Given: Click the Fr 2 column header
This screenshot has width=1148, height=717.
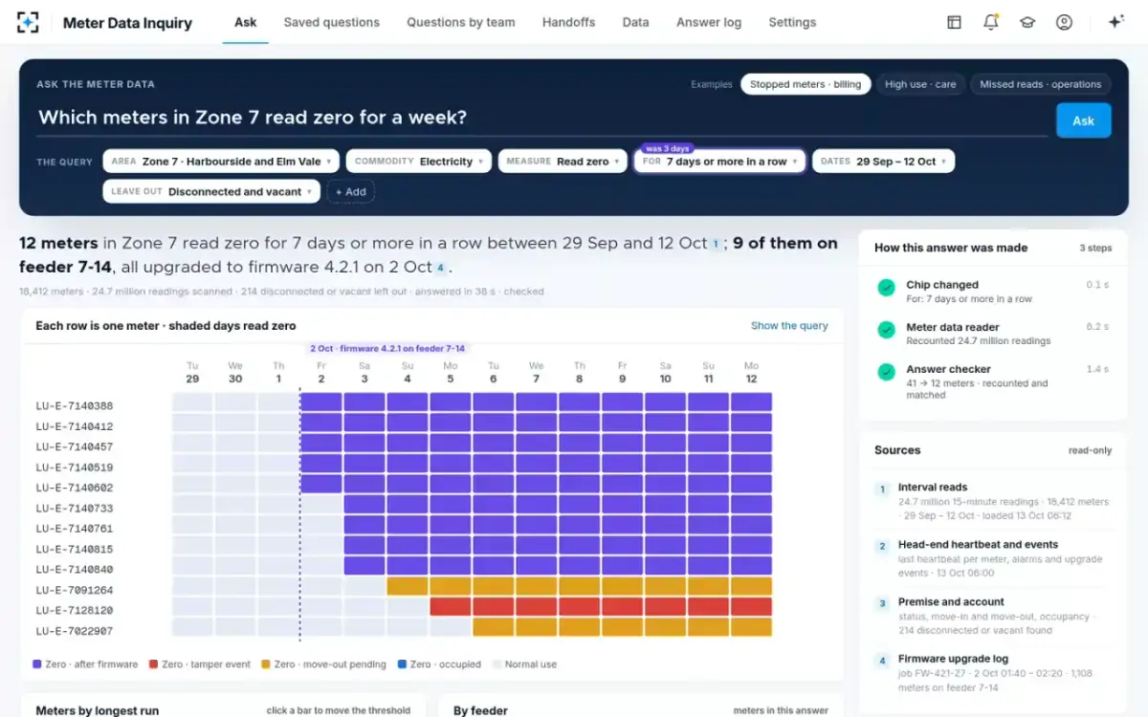Looking at the screenshot, I should pos(321,372).
